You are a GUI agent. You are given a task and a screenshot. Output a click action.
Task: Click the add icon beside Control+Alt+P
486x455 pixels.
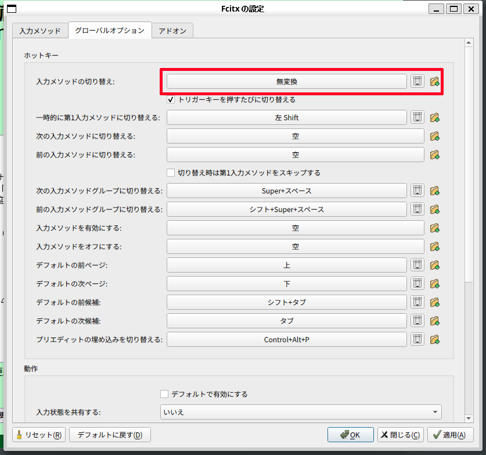pos(434,339)
